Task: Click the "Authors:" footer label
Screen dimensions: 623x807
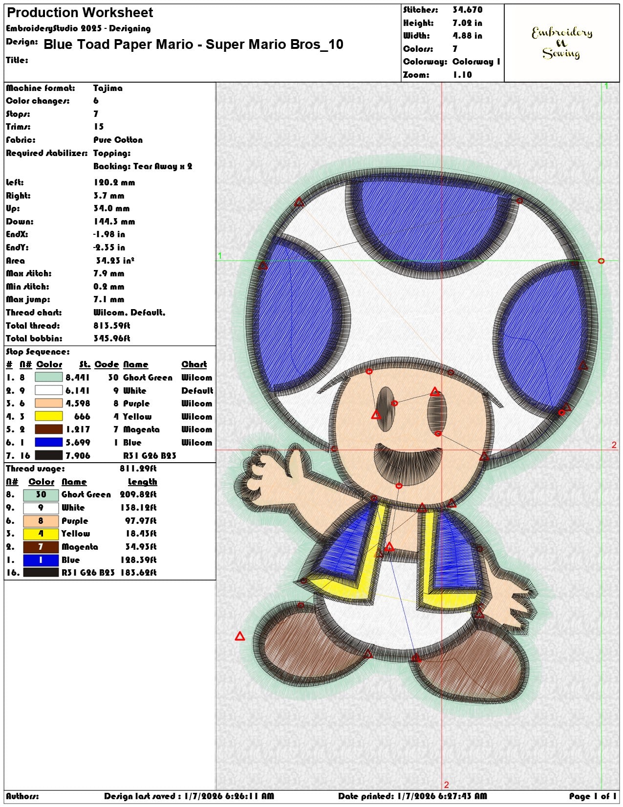Action: pyautogui.click(x=22, y=796)
